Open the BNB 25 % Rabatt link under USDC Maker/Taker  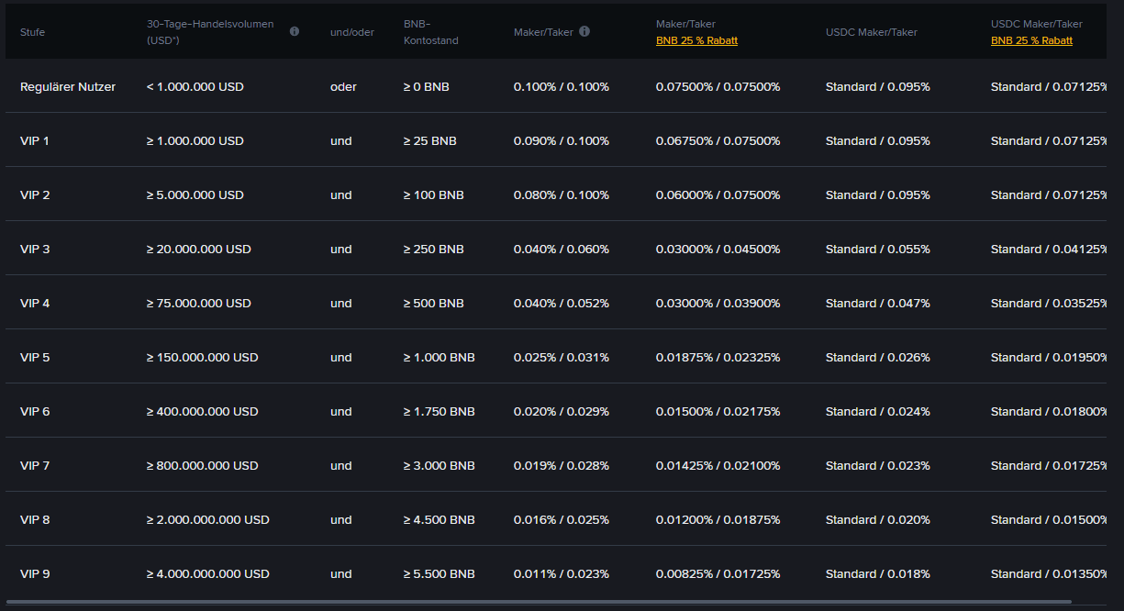click(1031, 39)
